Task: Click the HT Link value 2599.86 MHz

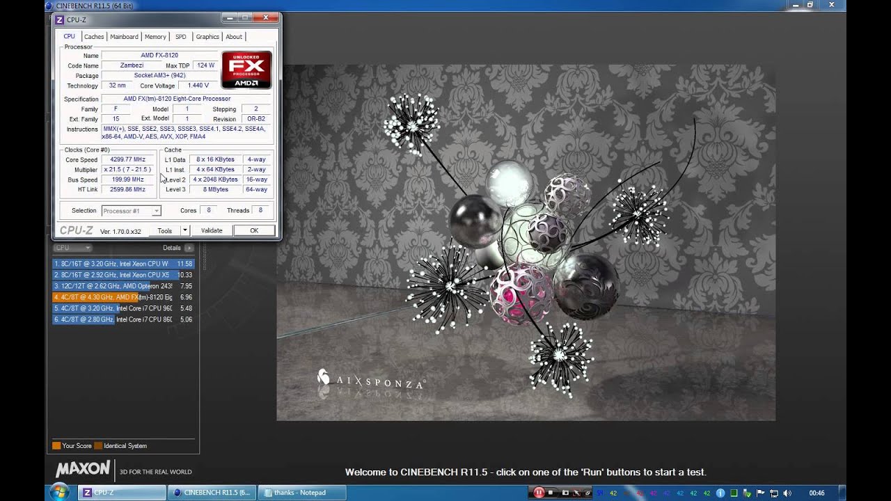Action: tap(127, 189)
